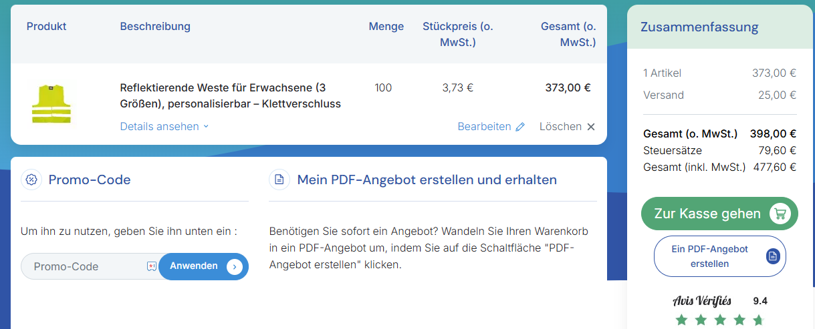Click the document icon in the PDF-Angebot erstellen button

[773, 256]
